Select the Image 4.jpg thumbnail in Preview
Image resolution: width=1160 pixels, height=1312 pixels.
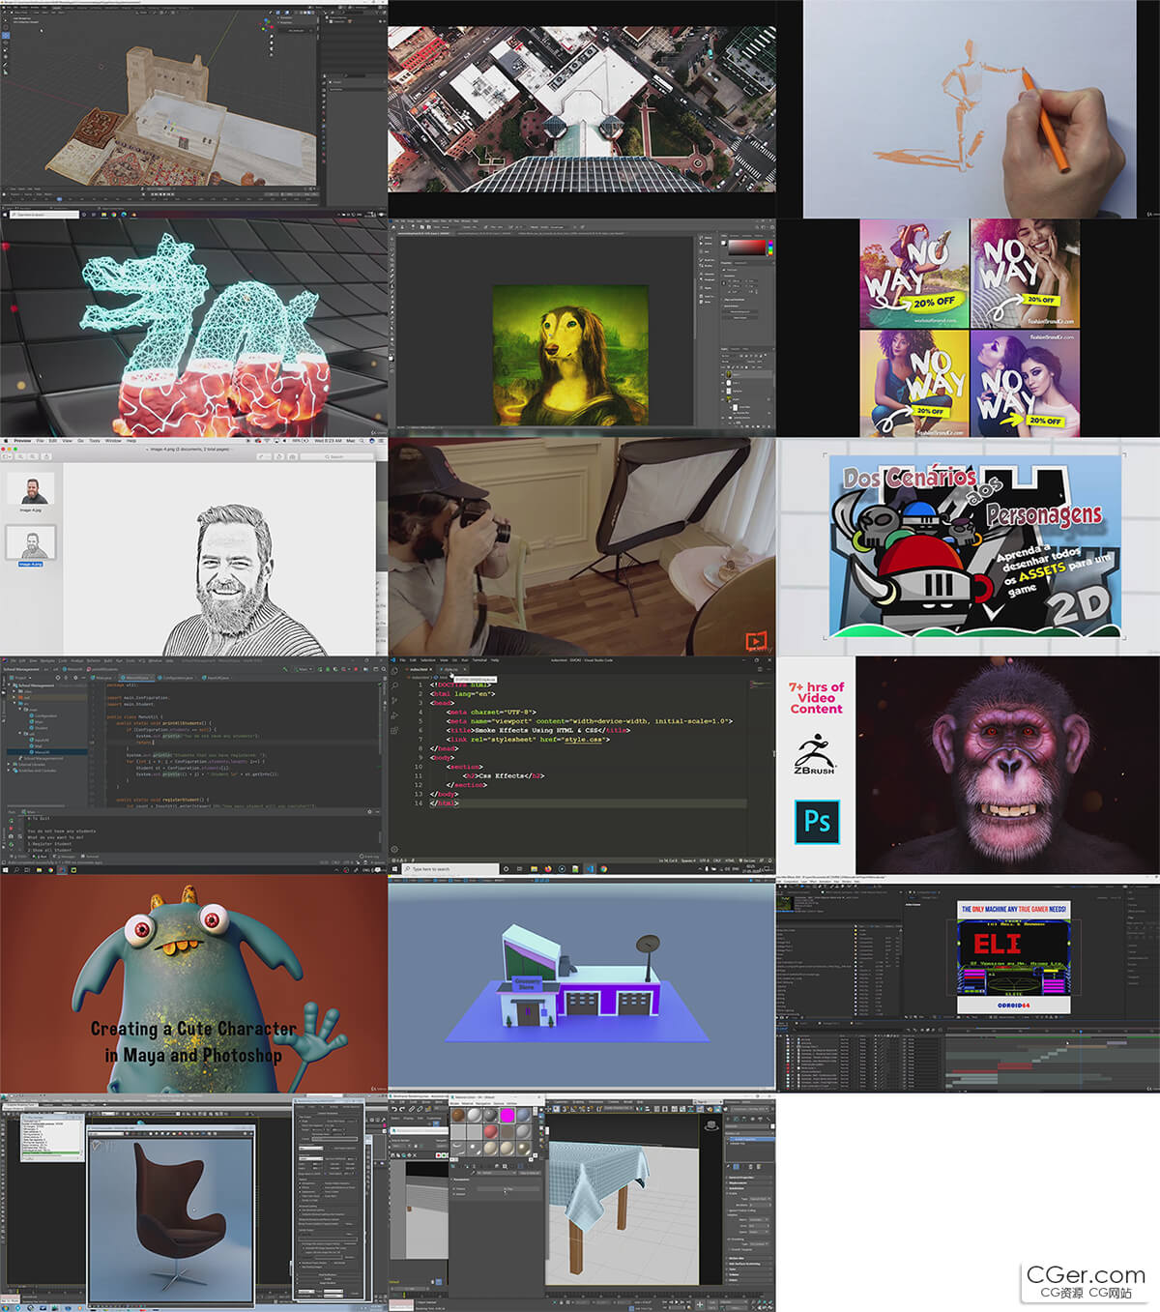[31, 488]
